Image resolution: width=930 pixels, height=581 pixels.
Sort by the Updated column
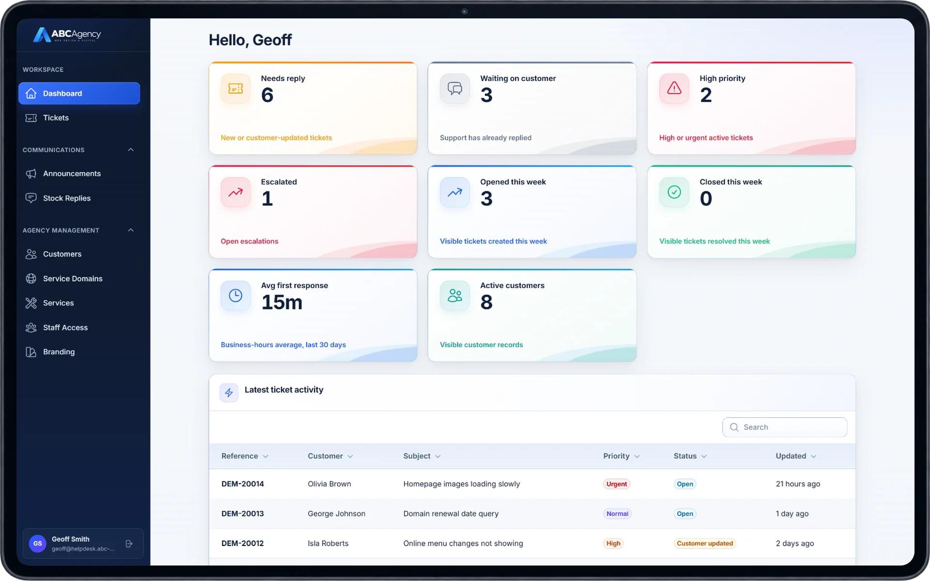(796, 456)
